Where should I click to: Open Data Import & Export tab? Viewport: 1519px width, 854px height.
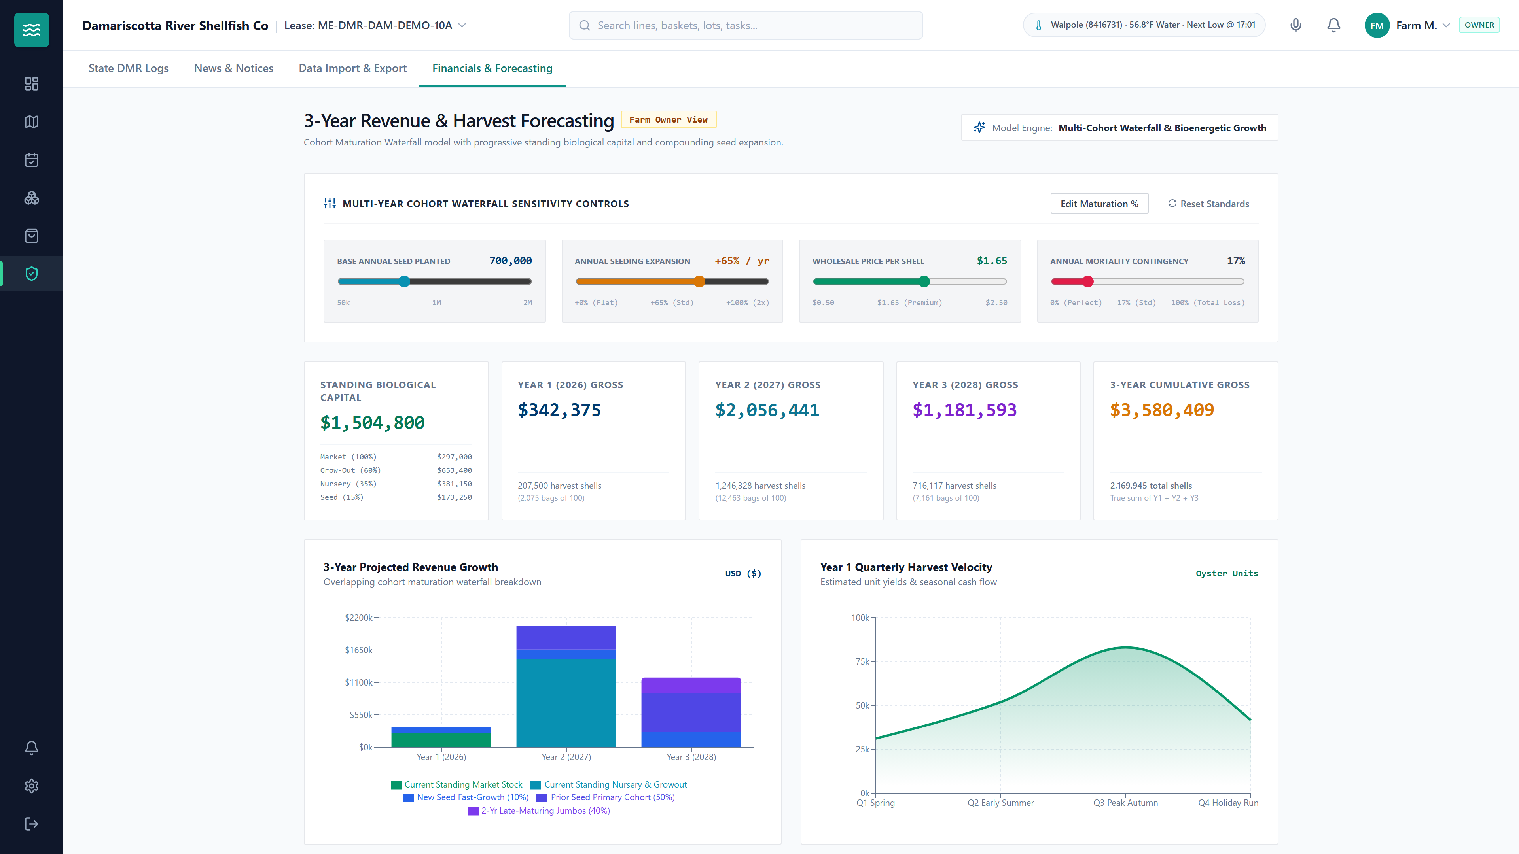(x=352, y=68)
